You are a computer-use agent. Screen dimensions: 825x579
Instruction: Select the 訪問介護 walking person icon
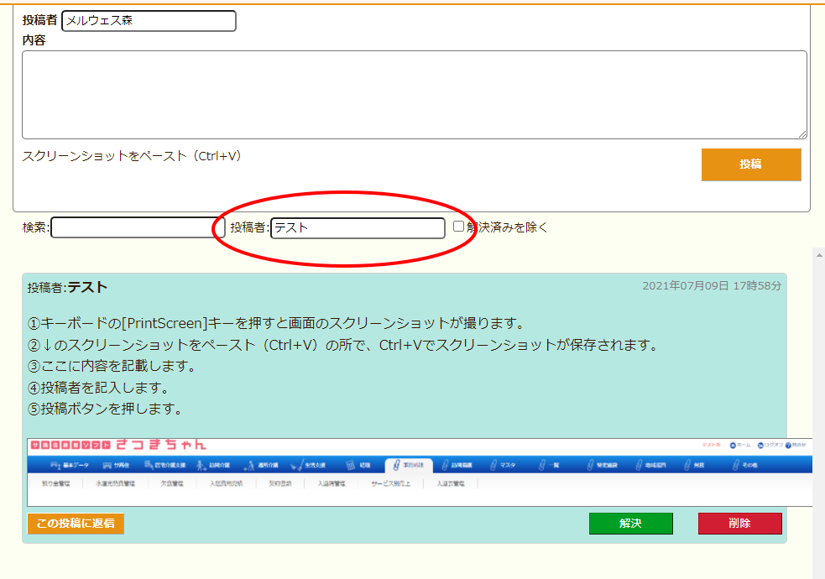click(x=201, y=464)
